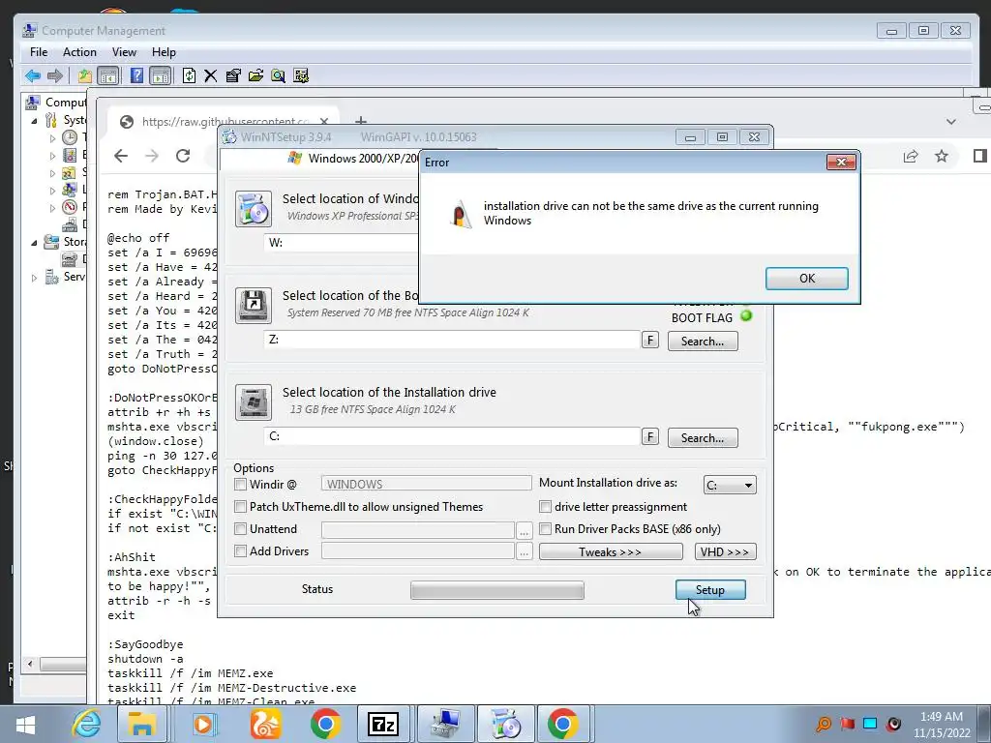The image size is (991, 743).
Task: Click the open folder toolbar icon
Action: [255, 75]
